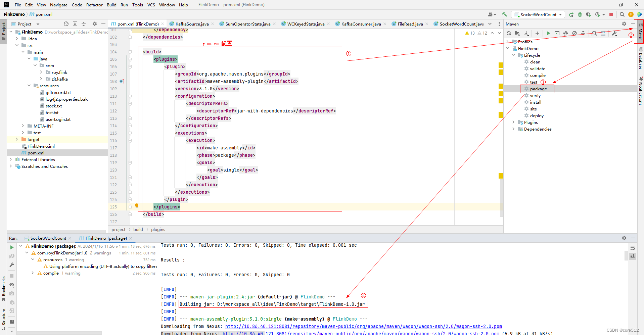Click the orange IDE update arrow icon
This screenshot has height=335, width=644.
coord(631,14)
